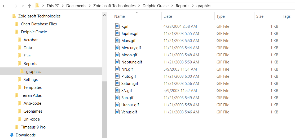Viewport: 295px width, 138px height.
Task: Go up one folder level arrow
Action: point(29,6)
